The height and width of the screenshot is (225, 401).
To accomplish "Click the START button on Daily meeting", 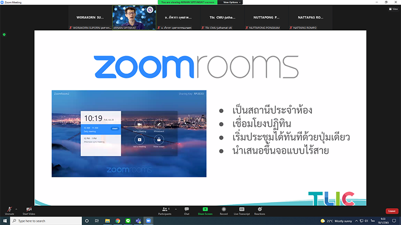I will click(115, 128).
